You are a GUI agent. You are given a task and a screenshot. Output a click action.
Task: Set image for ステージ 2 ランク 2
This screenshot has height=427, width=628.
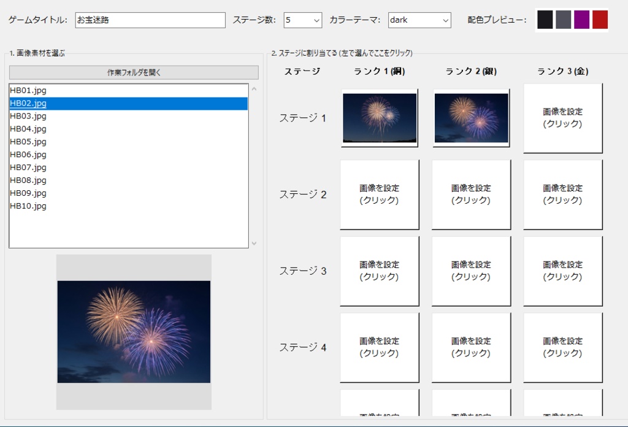(x=472, y=194)
